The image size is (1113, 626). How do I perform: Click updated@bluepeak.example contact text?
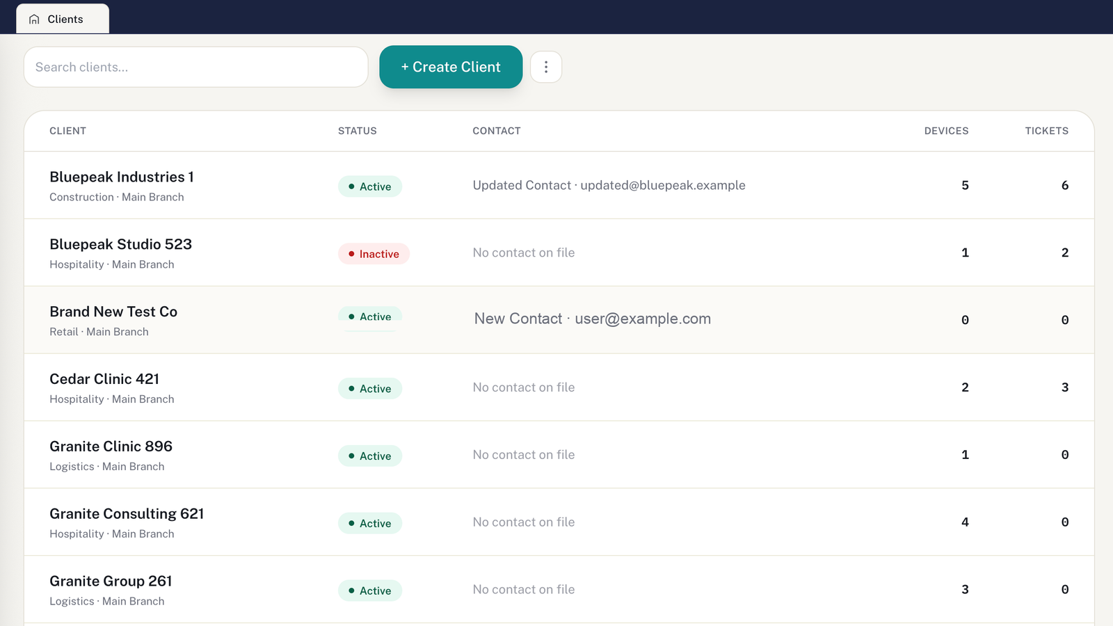[663, 185]
